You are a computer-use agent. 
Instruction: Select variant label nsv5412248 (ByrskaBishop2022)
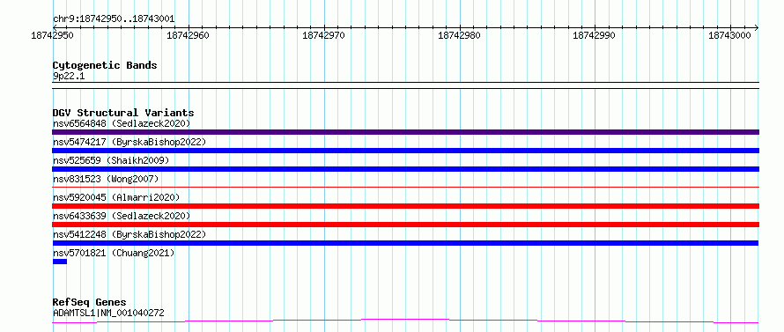[129, 234]
